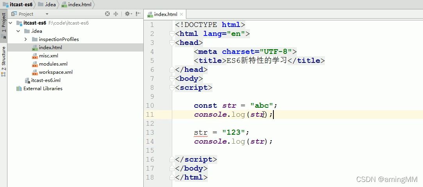Screen dimensions: 423x187
Task: Open the Project view dropdown
Action: (x=47, y=14)
